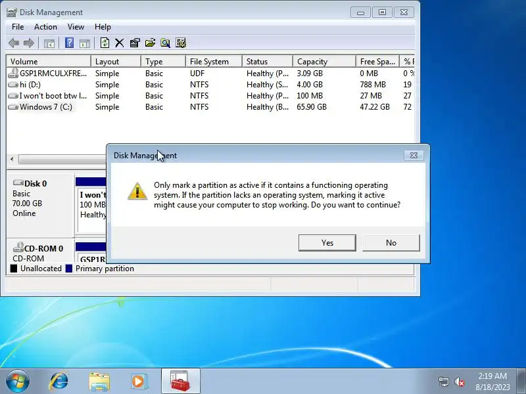Click the '65.90 GB' capacity cell
The image size is (526, 394).
coord(312,107)
